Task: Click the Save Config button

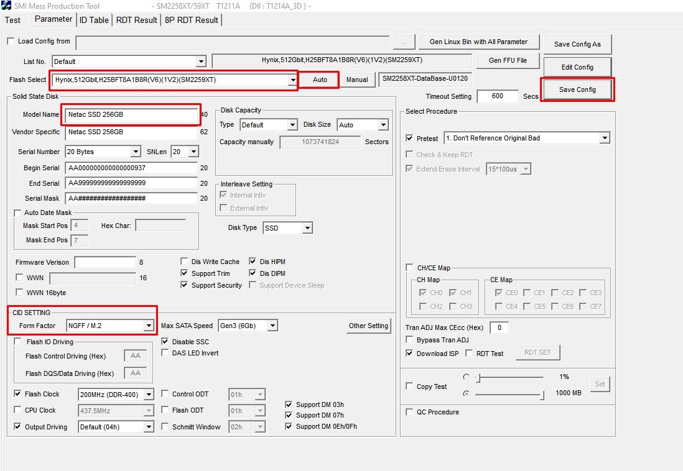Action: pyautogui.click(x=577, y=89)
